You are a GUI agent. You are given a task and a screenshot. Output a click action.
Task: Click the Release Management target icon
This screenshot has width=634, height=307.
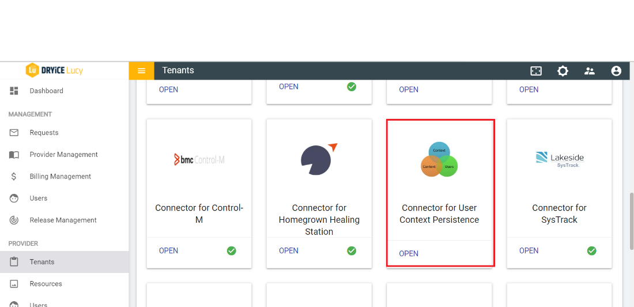click(14, 220)
